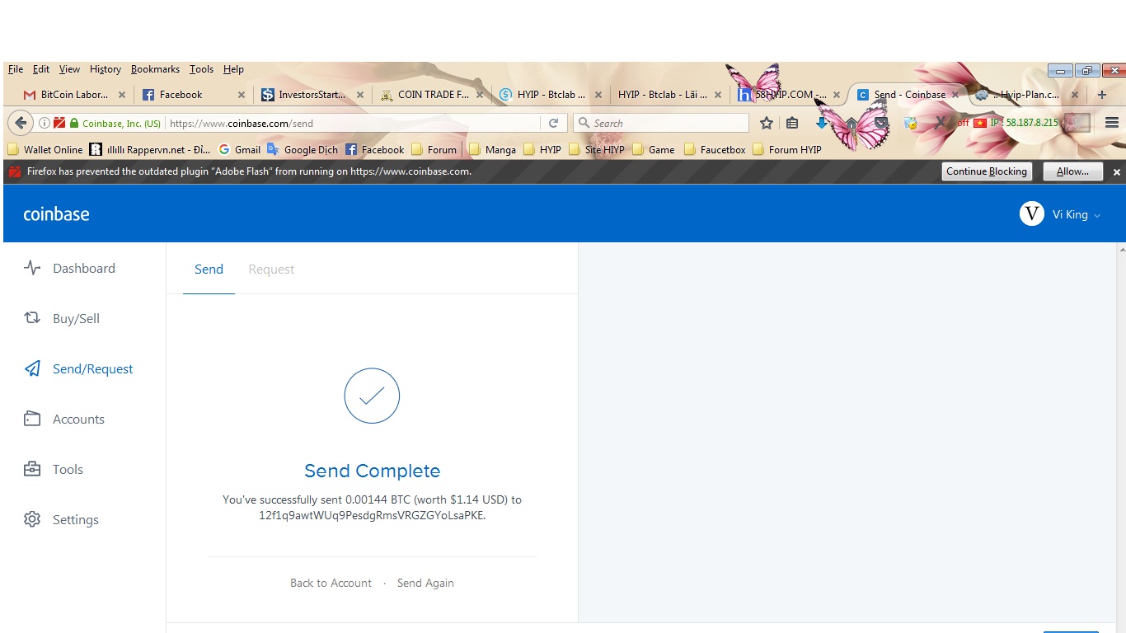Open the Wallet Online bookmark folder
This screenshot has width=1126, height=633.
45,149
